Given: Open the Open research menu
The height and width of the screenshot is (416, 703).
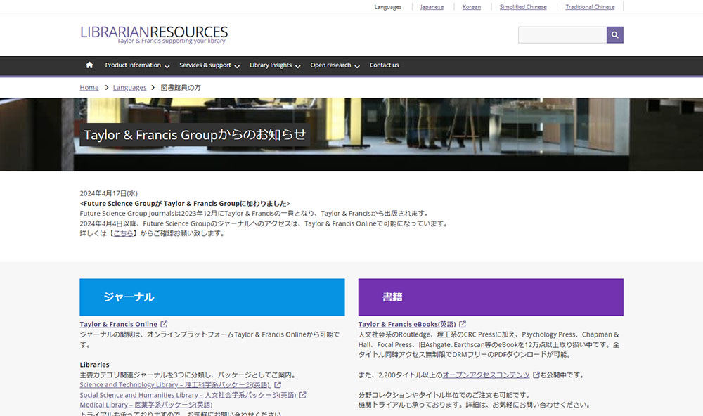Looking at the screenshot, I should click(335, 65).
